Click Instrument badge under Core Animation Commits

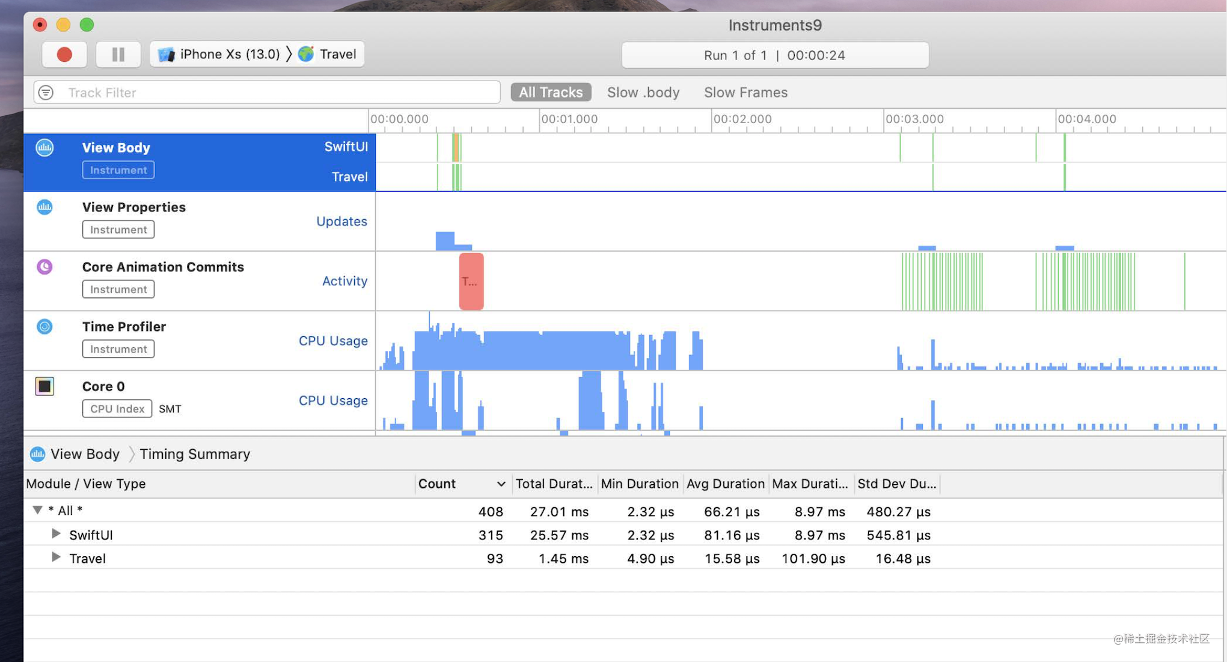pyautogui.click(x=118, y=290)
